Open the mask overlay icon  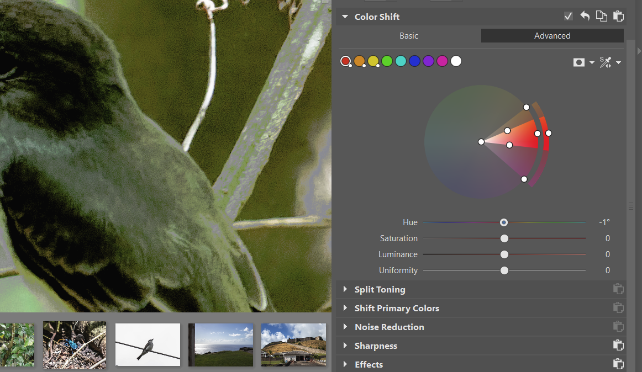pyautogui.click(x=578, y=62)
